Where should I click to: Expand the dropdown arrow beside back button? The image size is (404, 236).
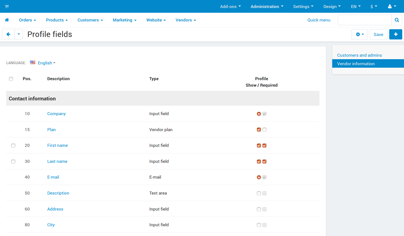[x=19, y=34]
